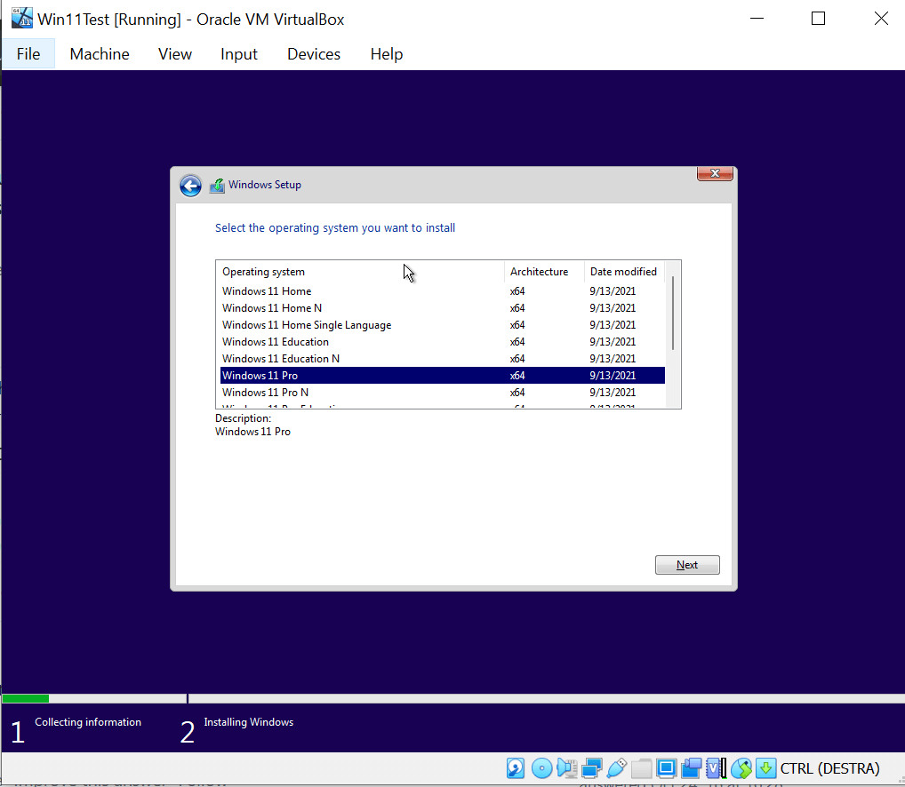Open the optical drive status icon
The height and width of the screenshot is (787, 905).
(x=541, y=768)
